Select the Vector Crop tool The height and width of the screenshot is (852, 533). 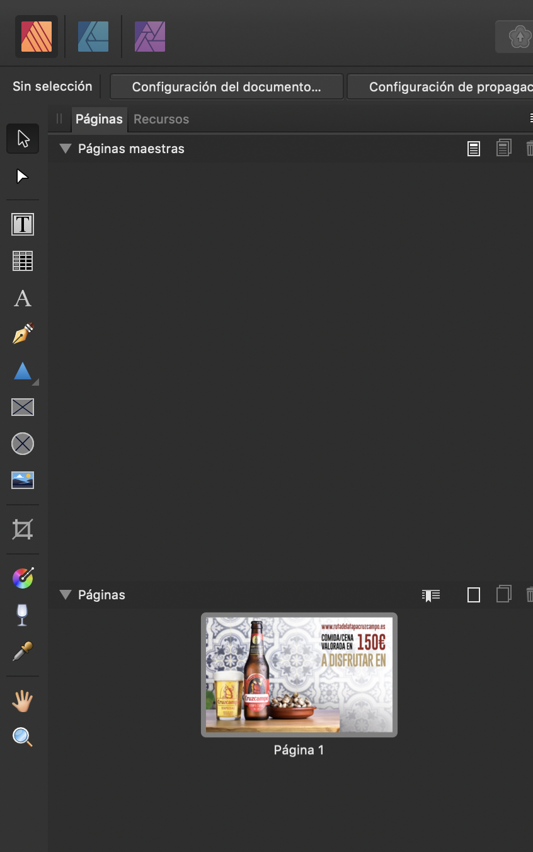pyautogui.click(x=23, y=529)
